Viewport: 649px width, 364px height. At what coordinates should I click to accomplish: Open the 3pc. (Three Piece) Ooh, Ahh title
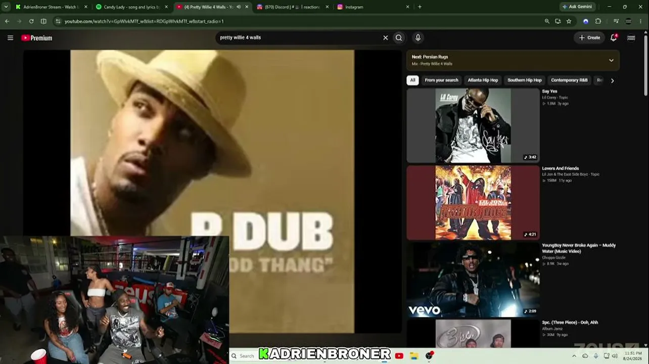coord(570,323)
